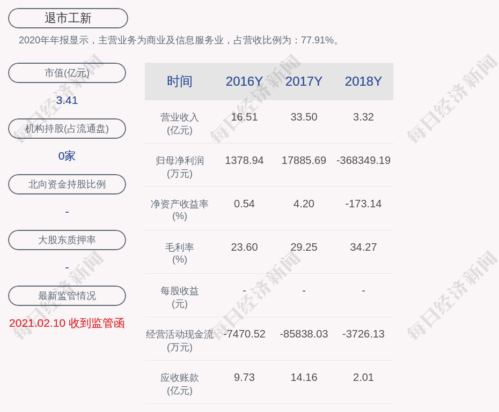
Task: Select net profit value 17885.69
Action: (x=304, y=160)
